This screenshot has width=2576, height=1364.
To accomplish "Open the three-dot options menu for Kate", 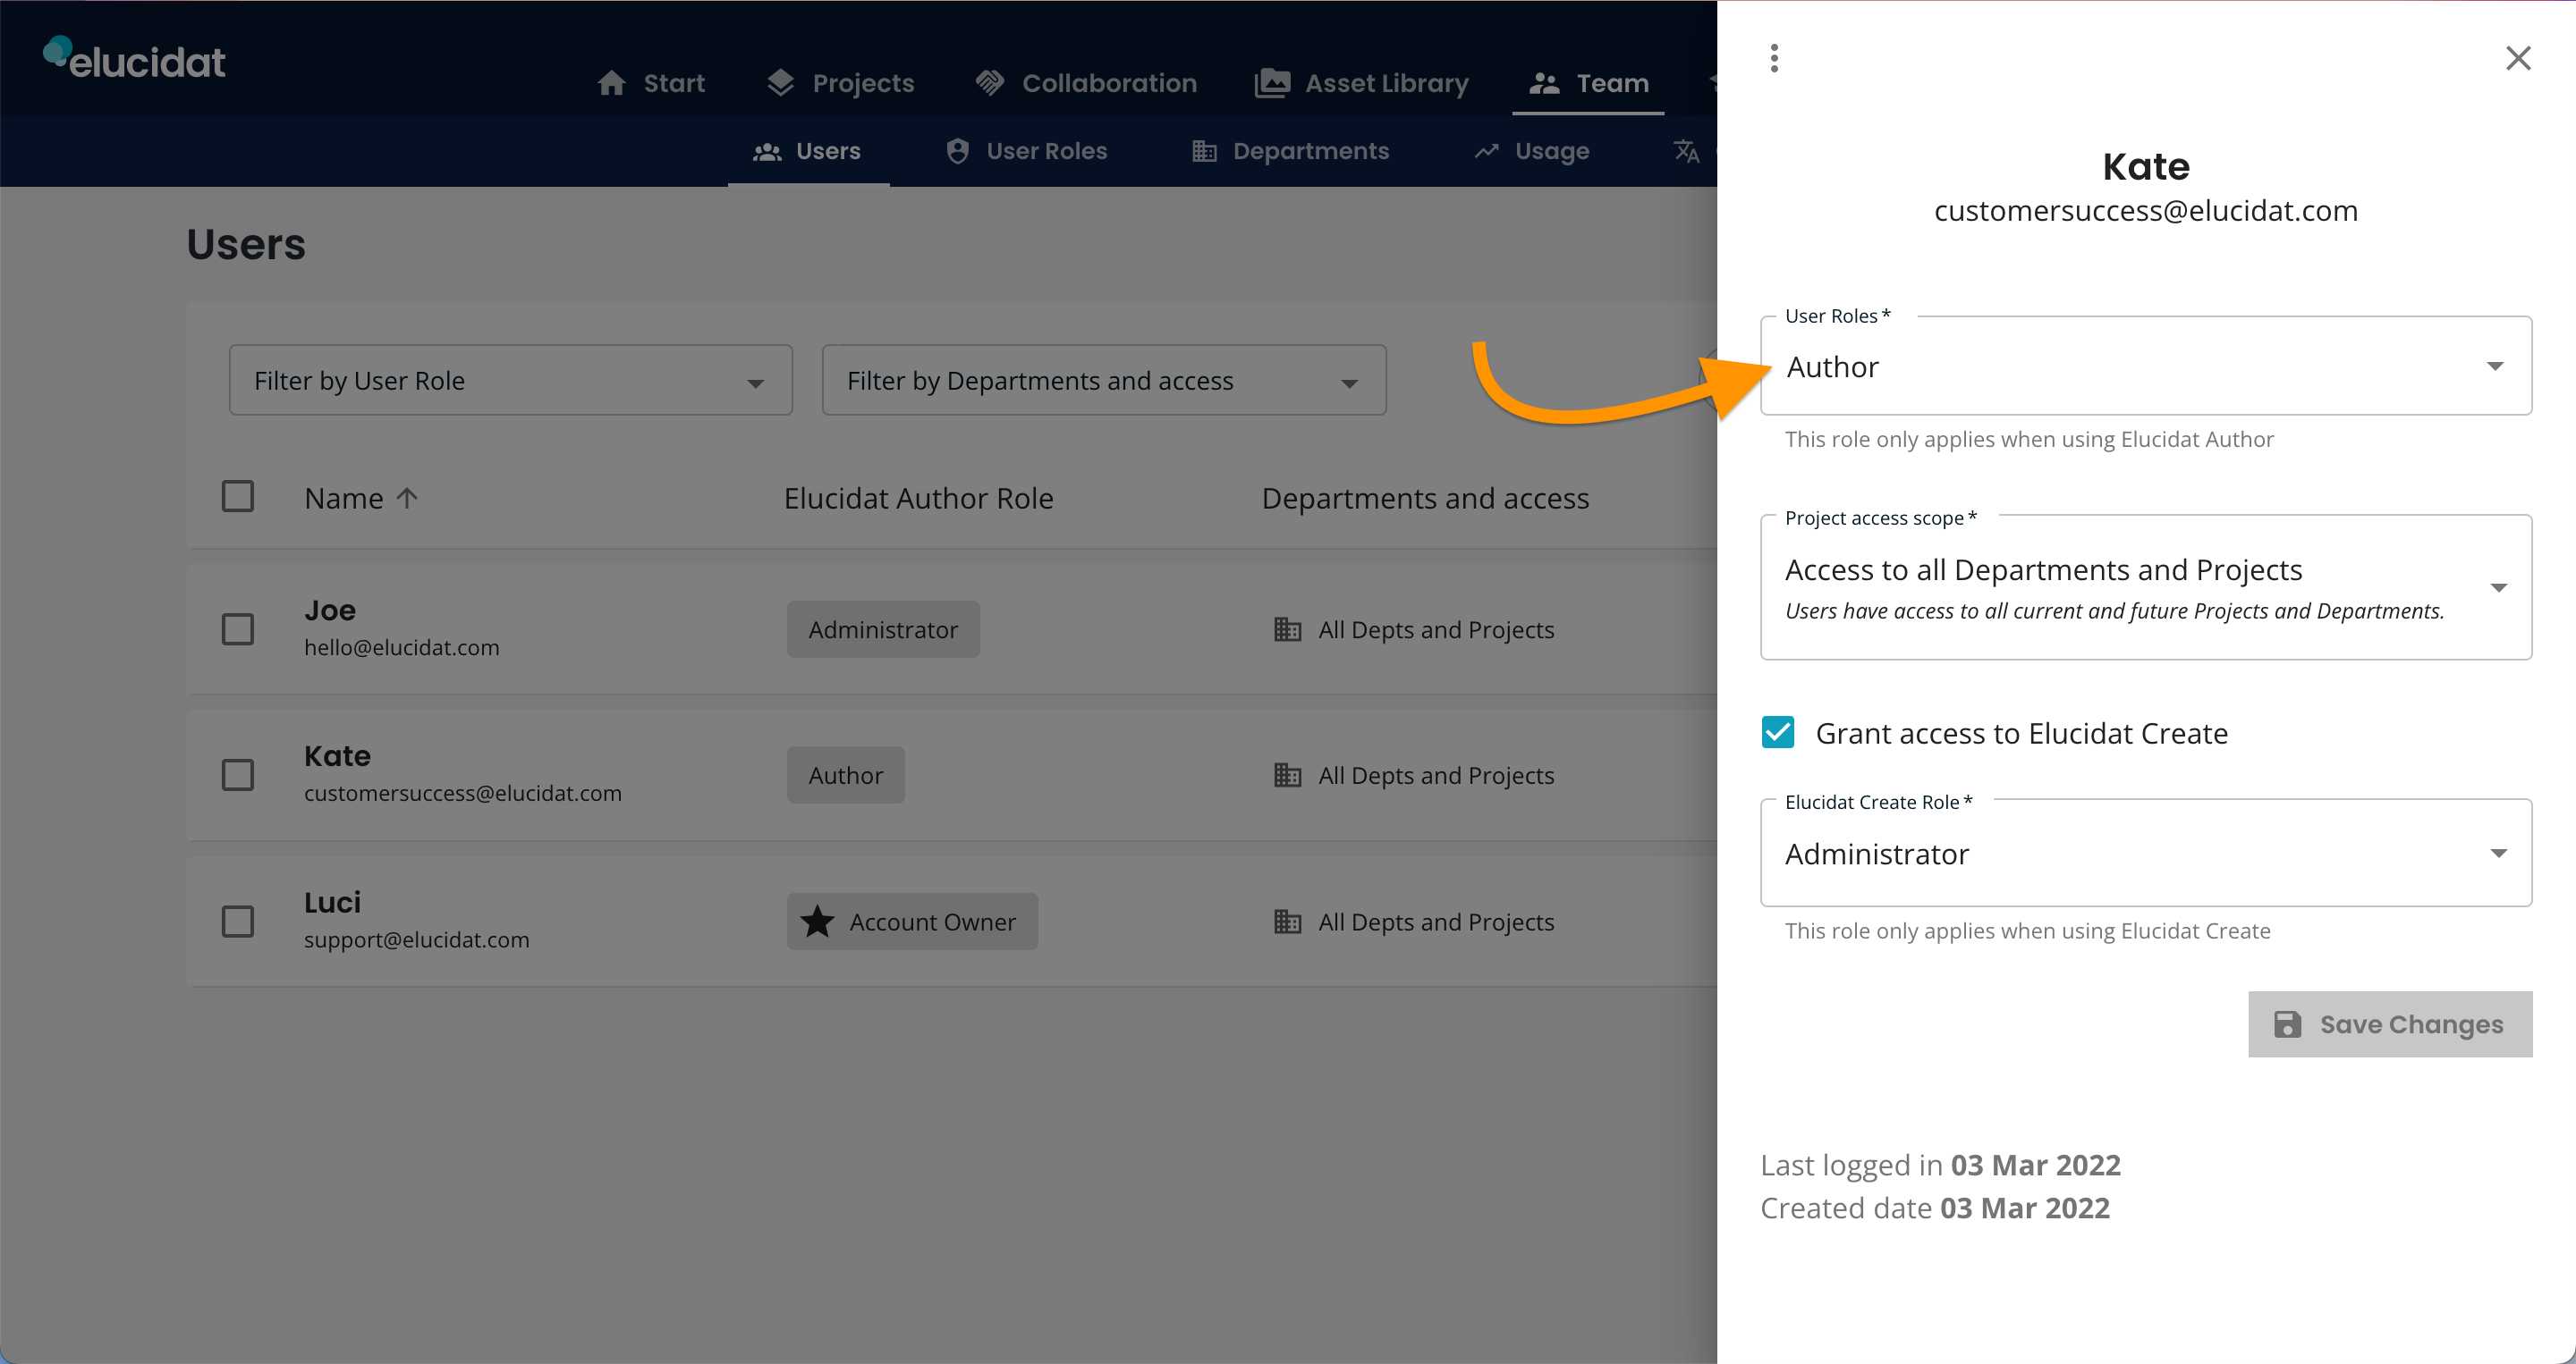I will pyautogui.click(x=1774, y=58).
